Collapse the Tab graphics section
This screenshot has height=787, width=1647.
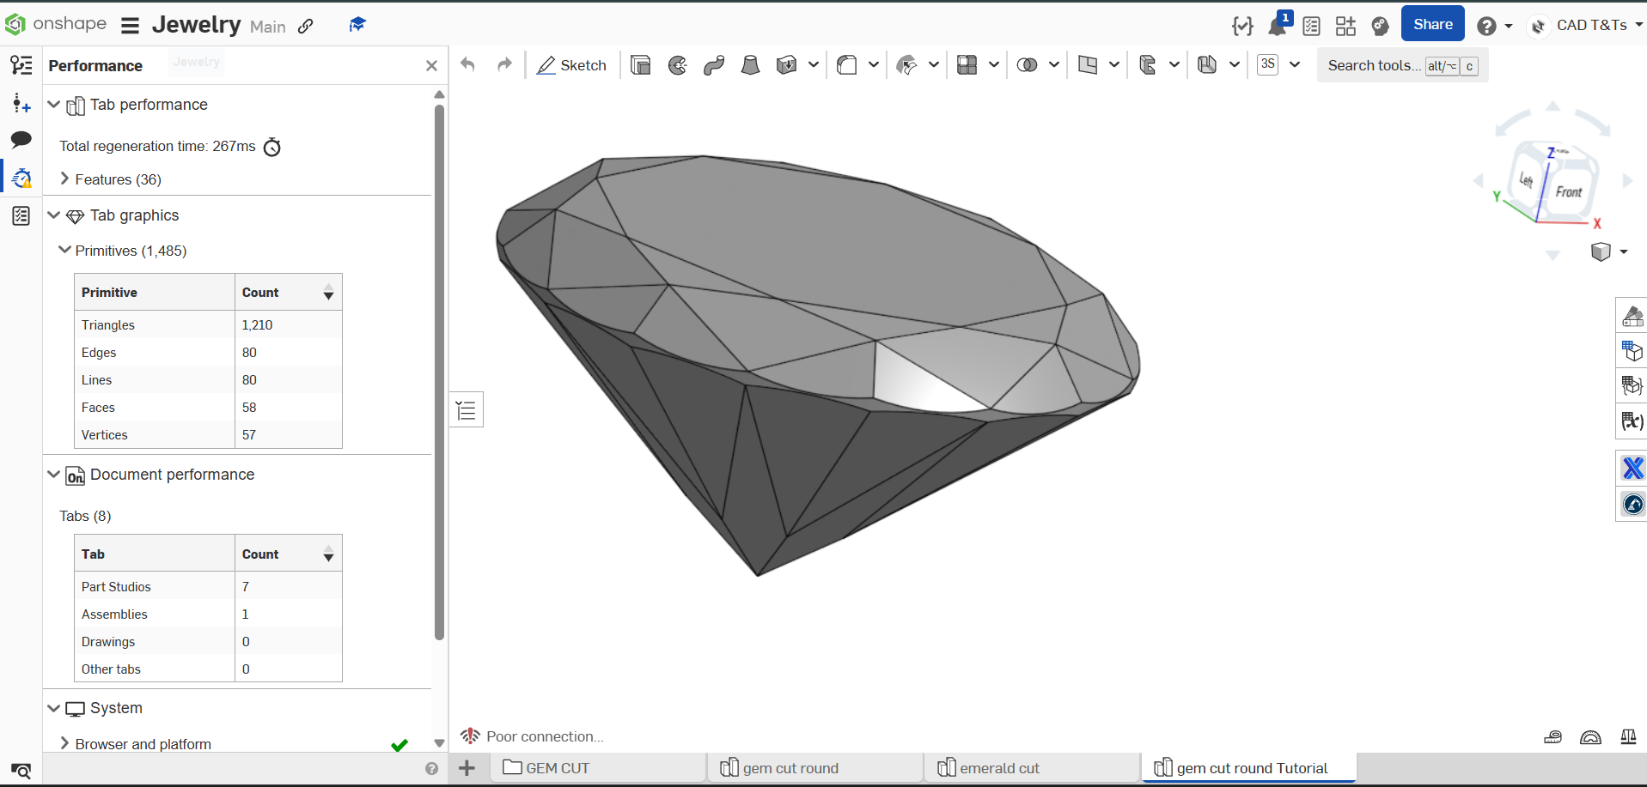(x=53, y=215)
